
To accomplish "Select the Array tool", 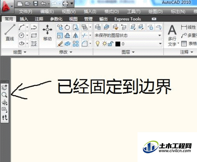I will (x=76, y=44).
